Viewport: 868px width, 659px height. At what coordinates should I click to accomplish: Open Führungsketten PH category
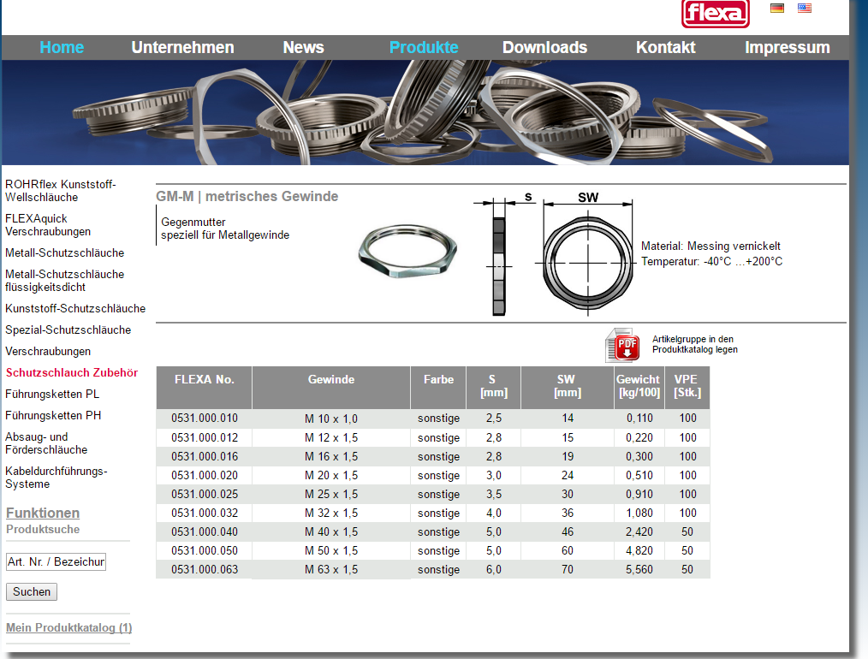coord(53,416)
